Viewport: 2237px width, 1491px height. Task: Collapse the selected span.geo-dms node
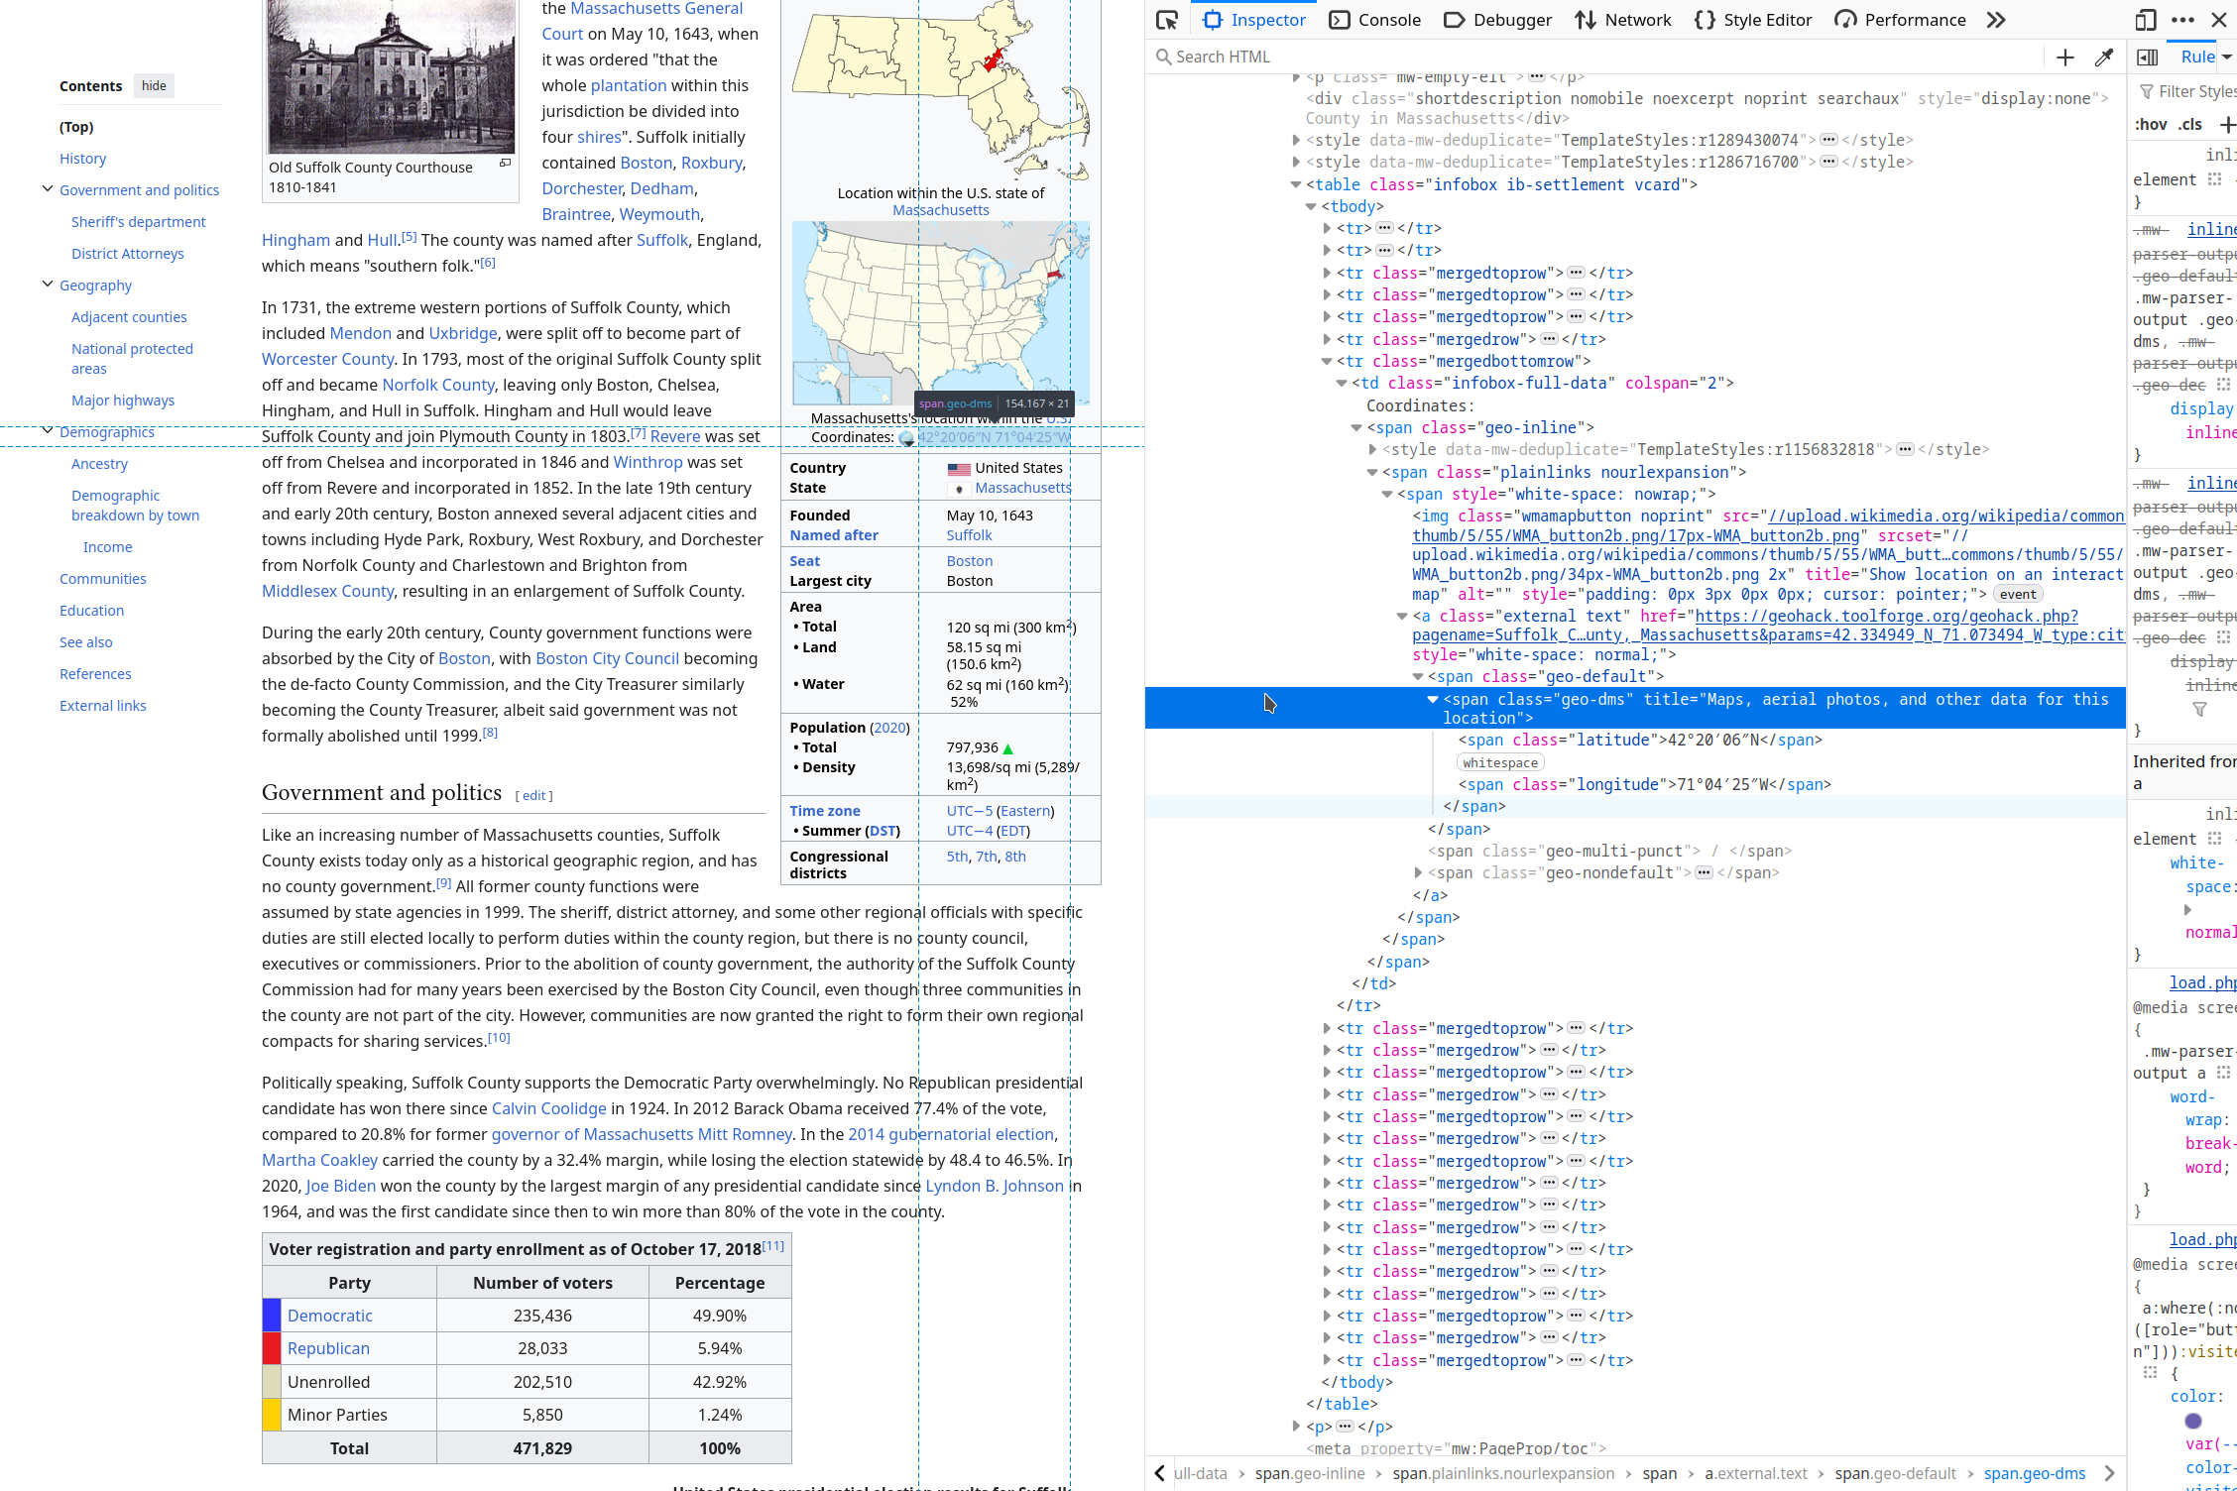click(1433, 699)
